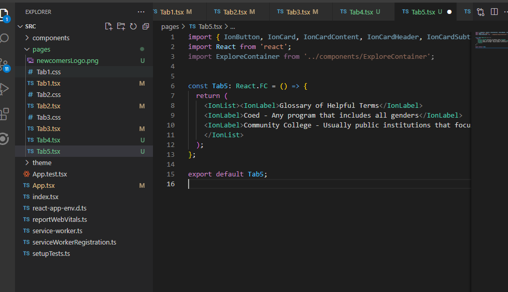This screenshot has height=292, width=508.
Task: Collapse all folders in Explorer
Action: (146, 26)
